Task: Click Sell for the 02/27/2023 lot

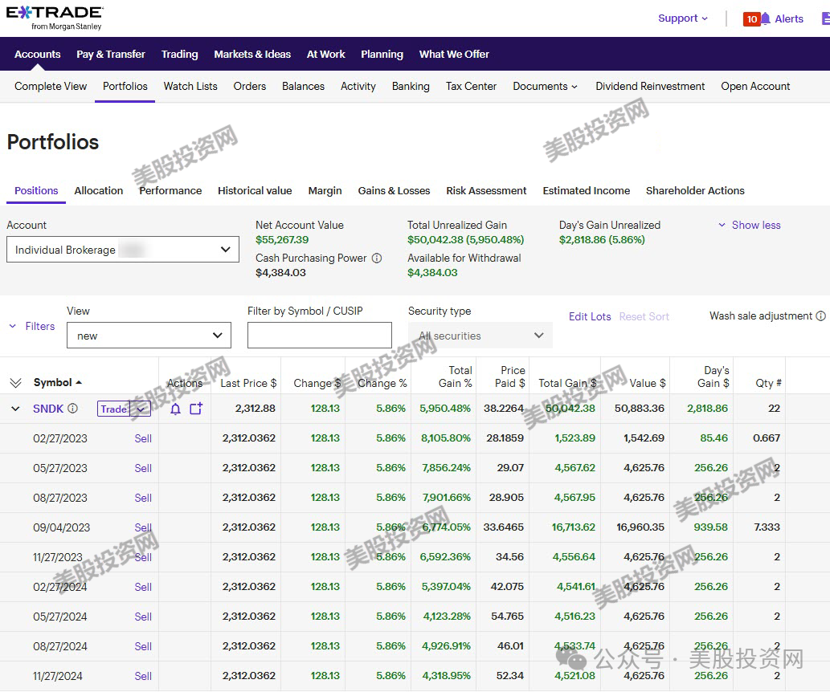Action: (x=143, y=438)
